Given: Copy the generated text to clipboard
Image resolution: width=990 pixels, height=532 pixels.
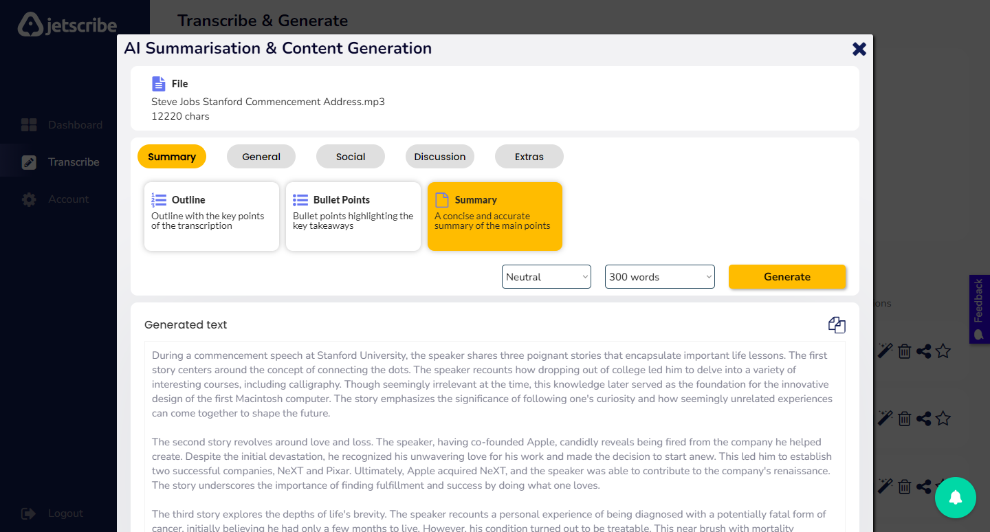Looking at the screenshot, I should (x=837, y=325).
